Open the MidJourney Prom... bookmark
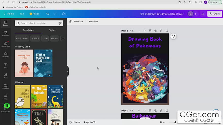 tap(12, 7)
